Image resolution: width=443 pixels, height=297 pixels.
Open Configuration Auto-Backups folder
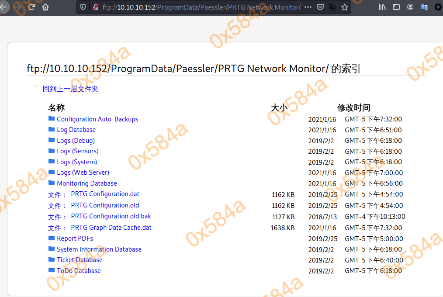tap(97, 119)
